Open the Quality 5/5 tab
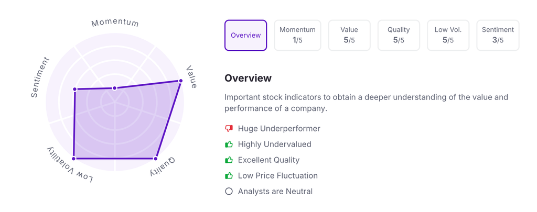Screen dimensions: 537x212 point(398,35)
